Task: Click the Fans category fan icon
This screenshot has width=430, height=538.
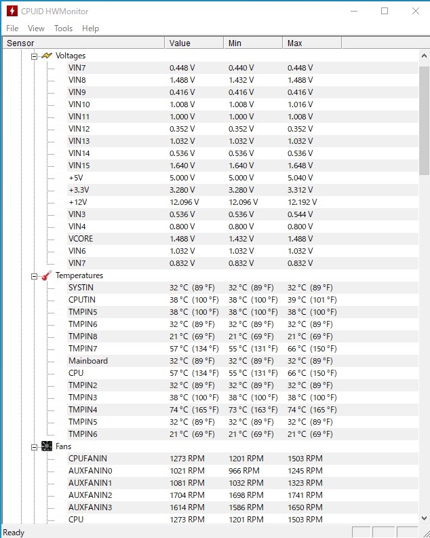Action: 47,446
